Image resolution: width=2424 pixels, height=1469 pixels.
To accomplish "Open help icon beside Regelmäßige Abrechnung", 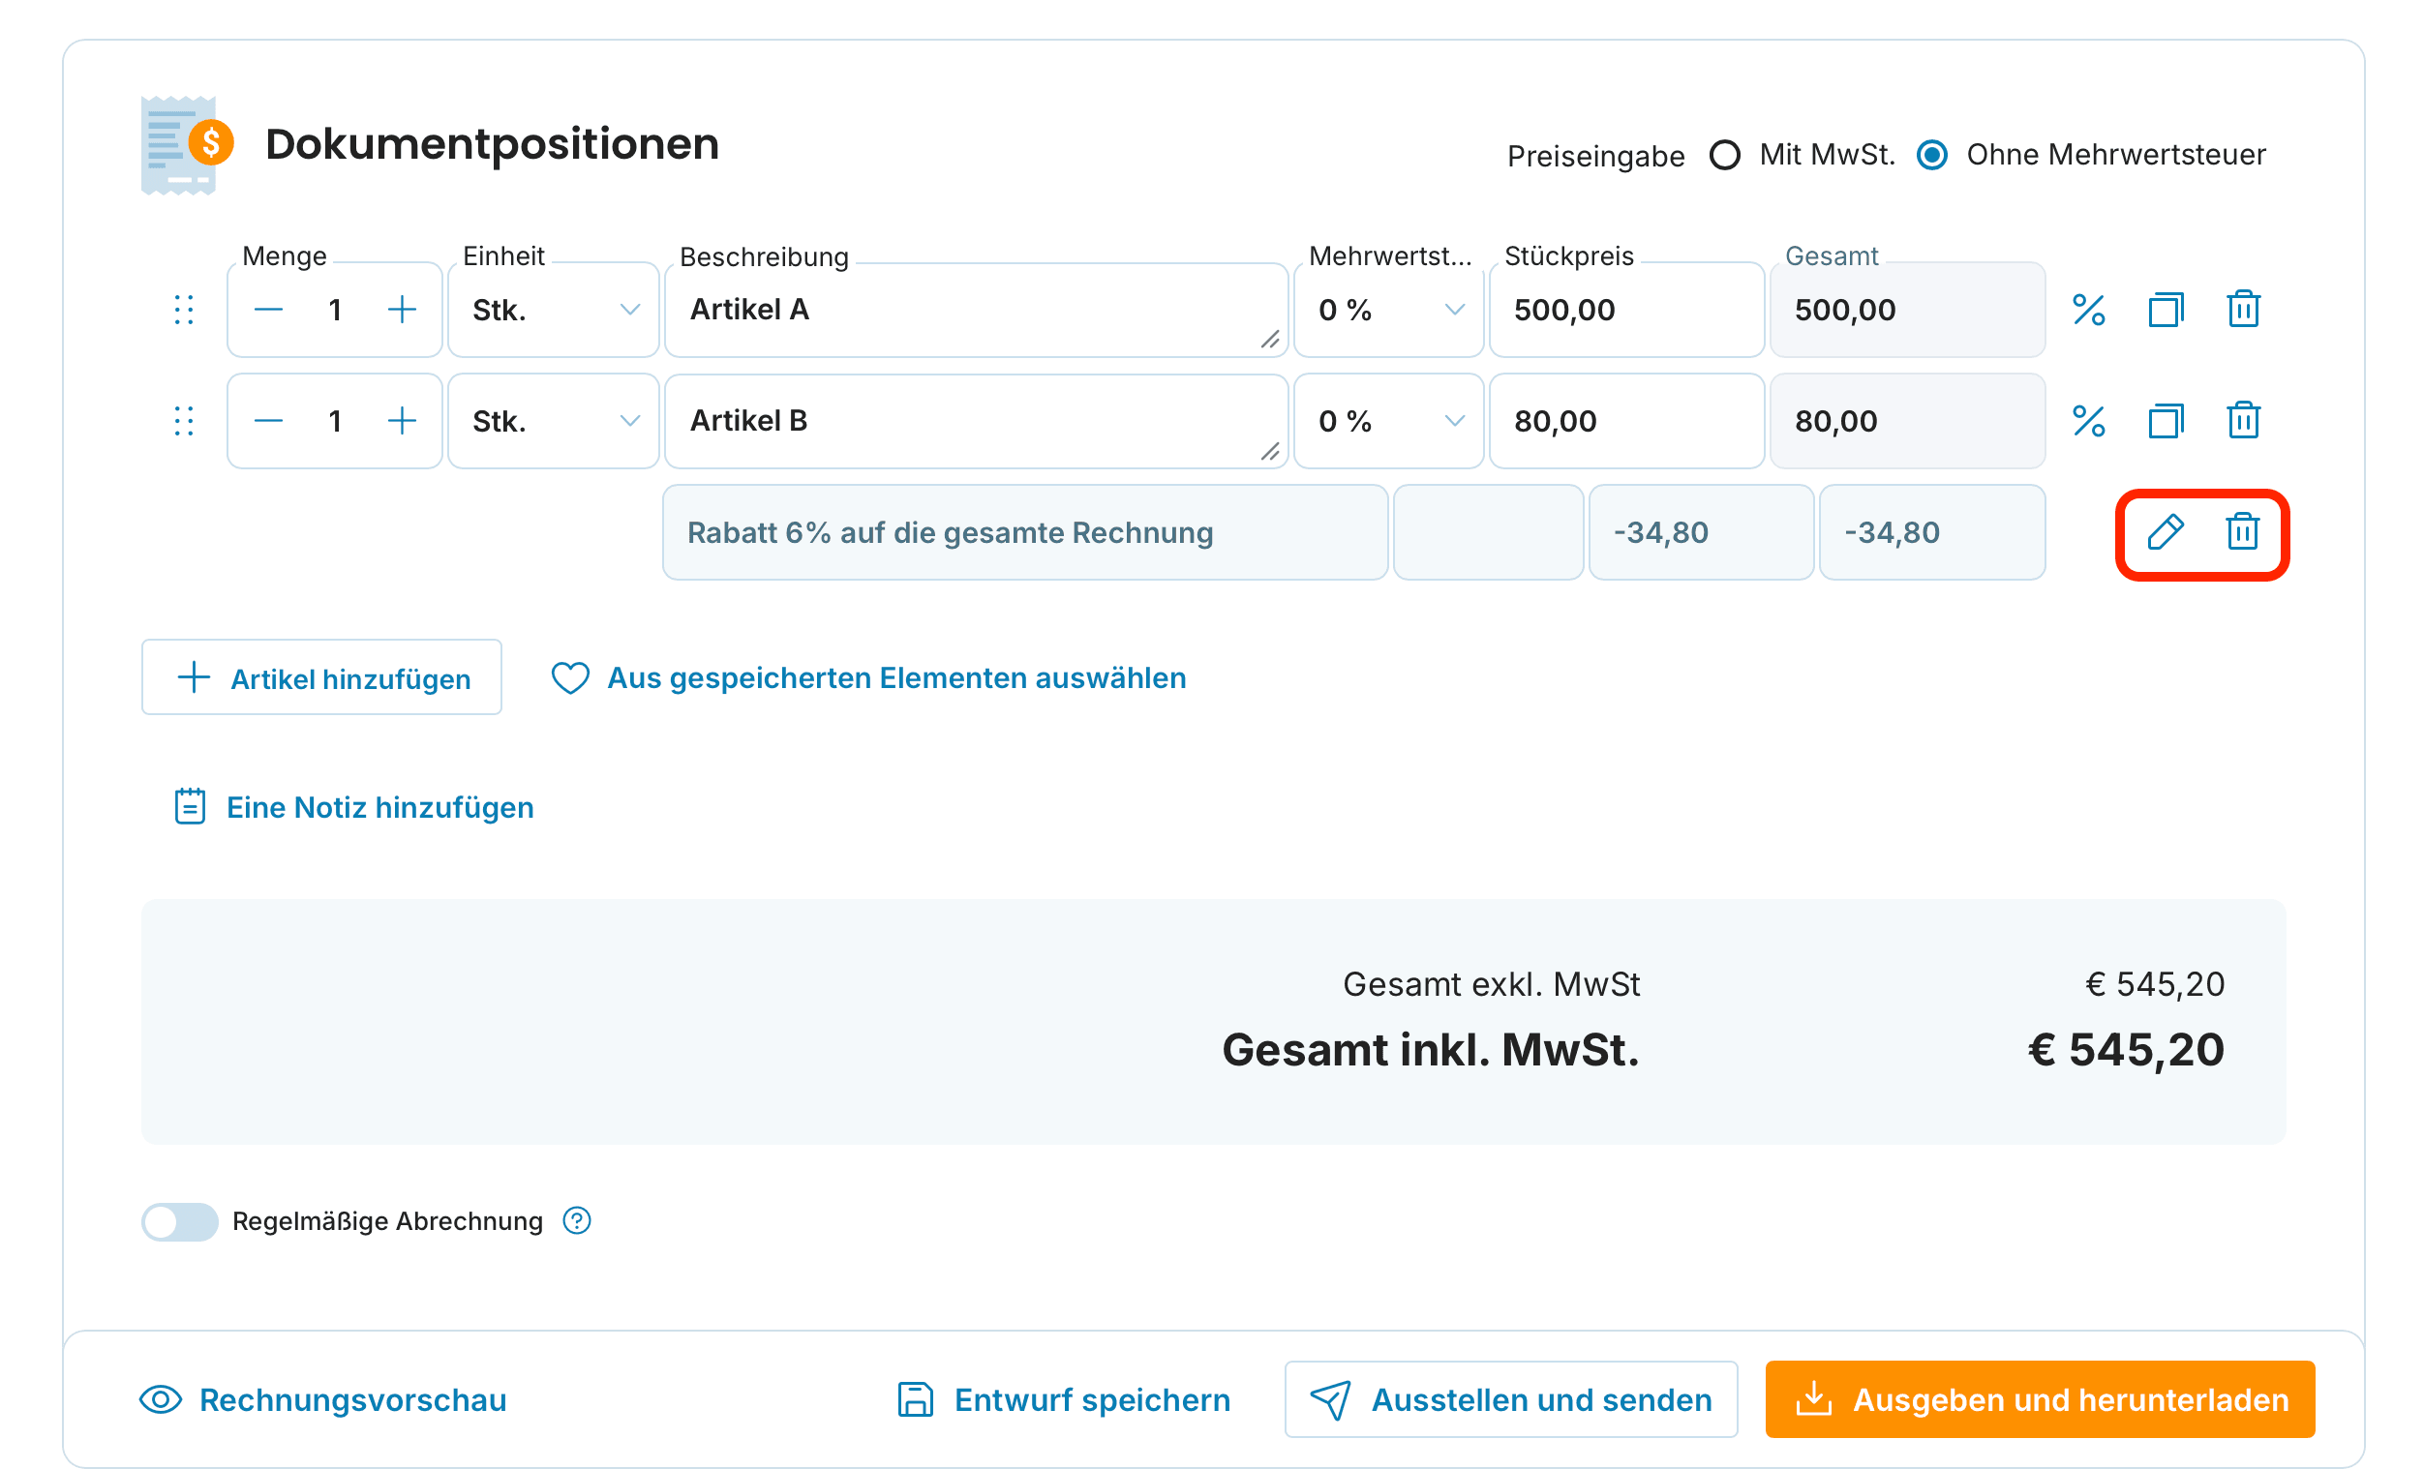I will coord(577,1220).
